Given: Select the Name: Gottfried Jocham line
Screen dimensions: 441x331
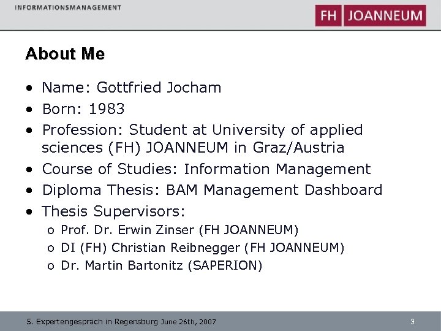Looking at the screenshot, I should tap(131, 88).
